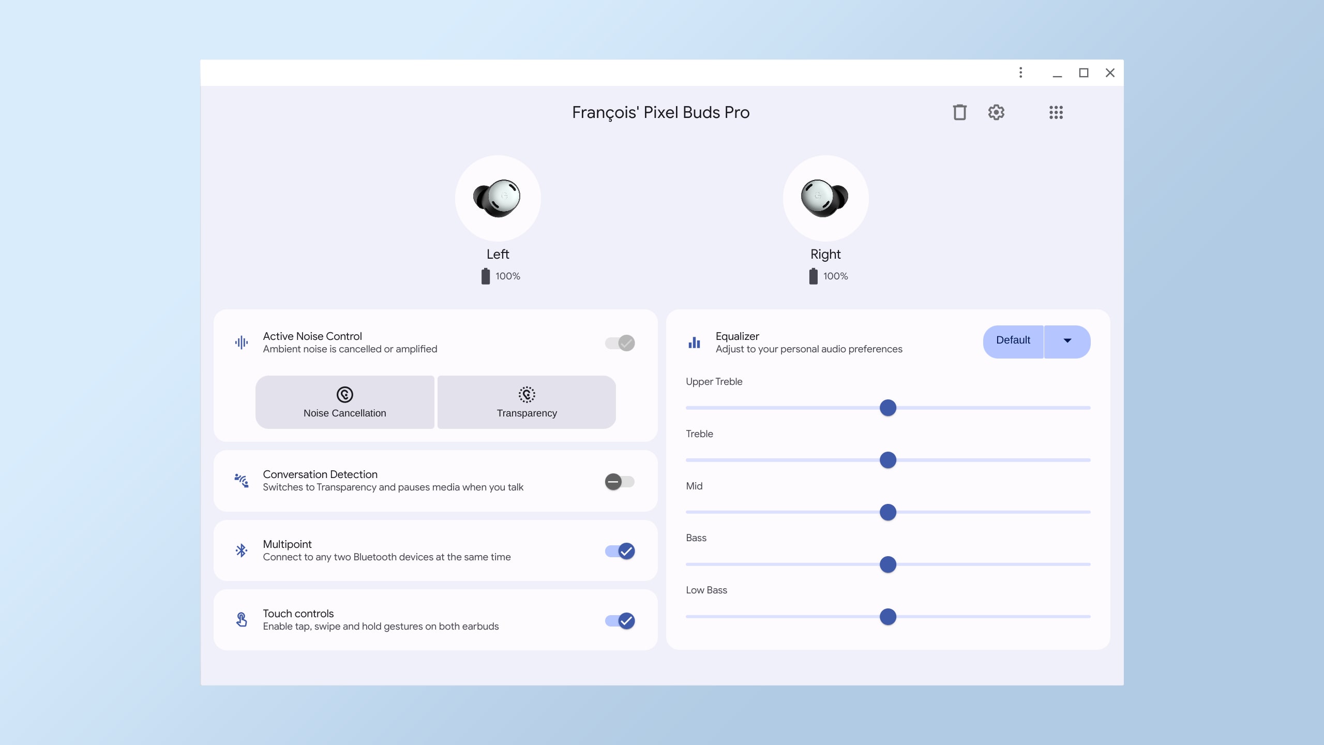Click the Noise Cancellation mode icon

click(x=344, y=394)
